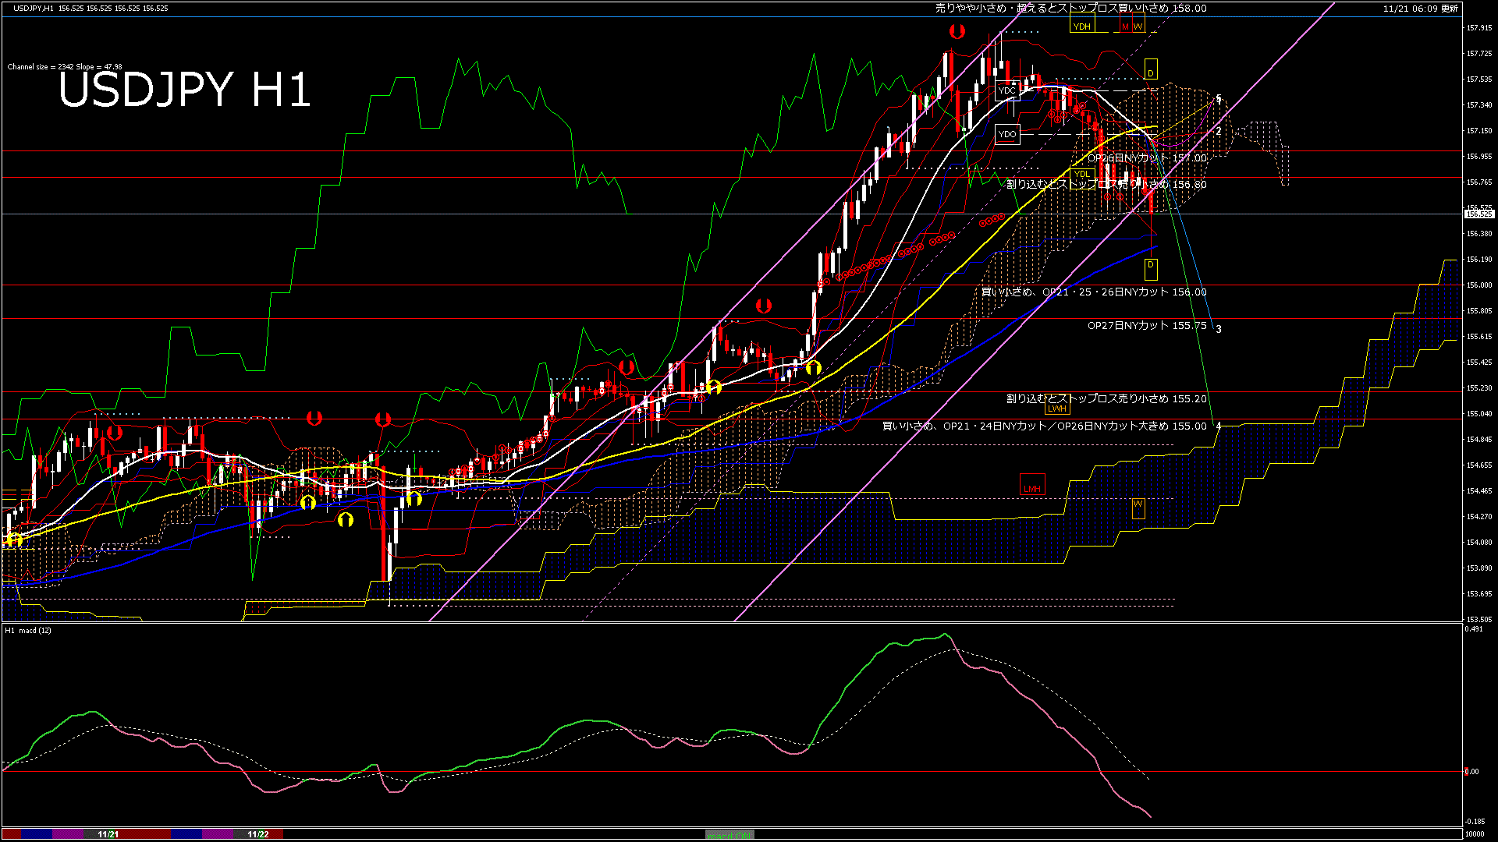Click topmost red down-arrow sell signal
This screenshot has height=842, width=1498.
coord(957,32)
